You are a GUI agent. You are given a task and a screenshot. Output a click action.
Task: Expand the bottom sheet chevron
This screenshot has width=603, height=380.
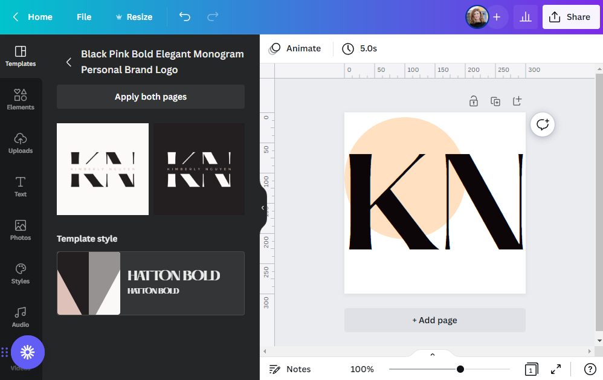click(x=432, y=353)
